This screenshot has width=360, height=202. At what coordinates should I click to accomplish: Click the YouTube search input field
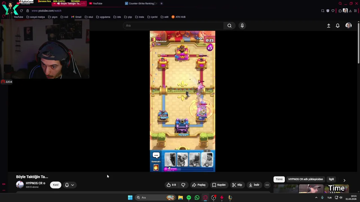coord(174,26)
